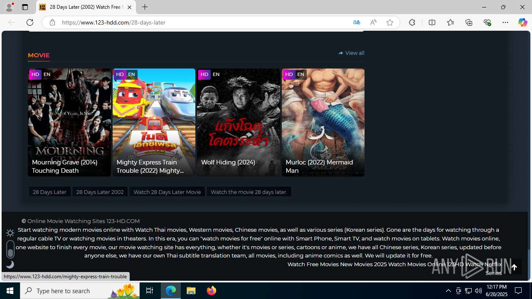
Task: Open Mourning Grave (2014) movie poster
Action: click(69, 123)
